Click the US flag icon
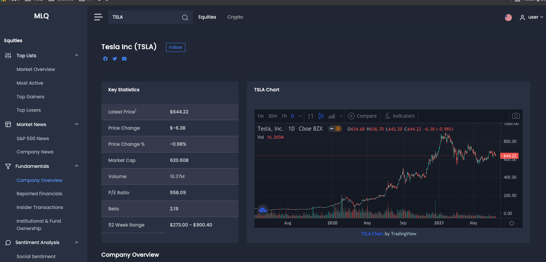Viewport: 546px width, 262px height. 508,17
